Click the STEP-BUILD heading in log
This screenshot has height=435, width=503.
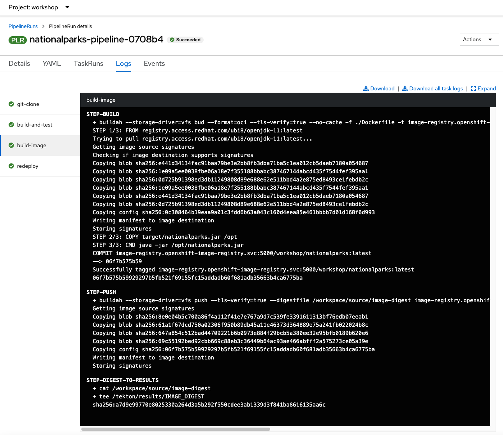(x=103, y=114)
